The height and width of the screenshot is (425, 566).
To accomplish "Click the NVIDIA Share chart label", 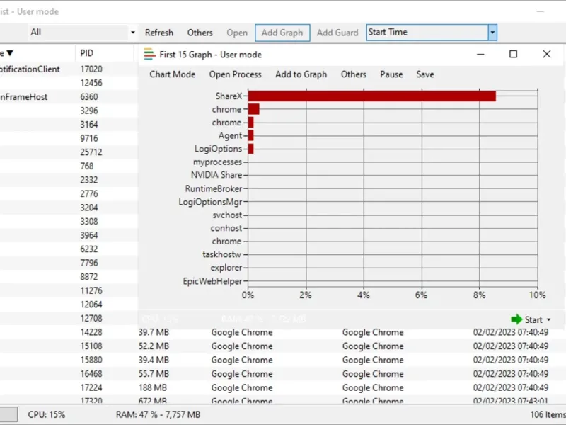I will pos(216,175).
